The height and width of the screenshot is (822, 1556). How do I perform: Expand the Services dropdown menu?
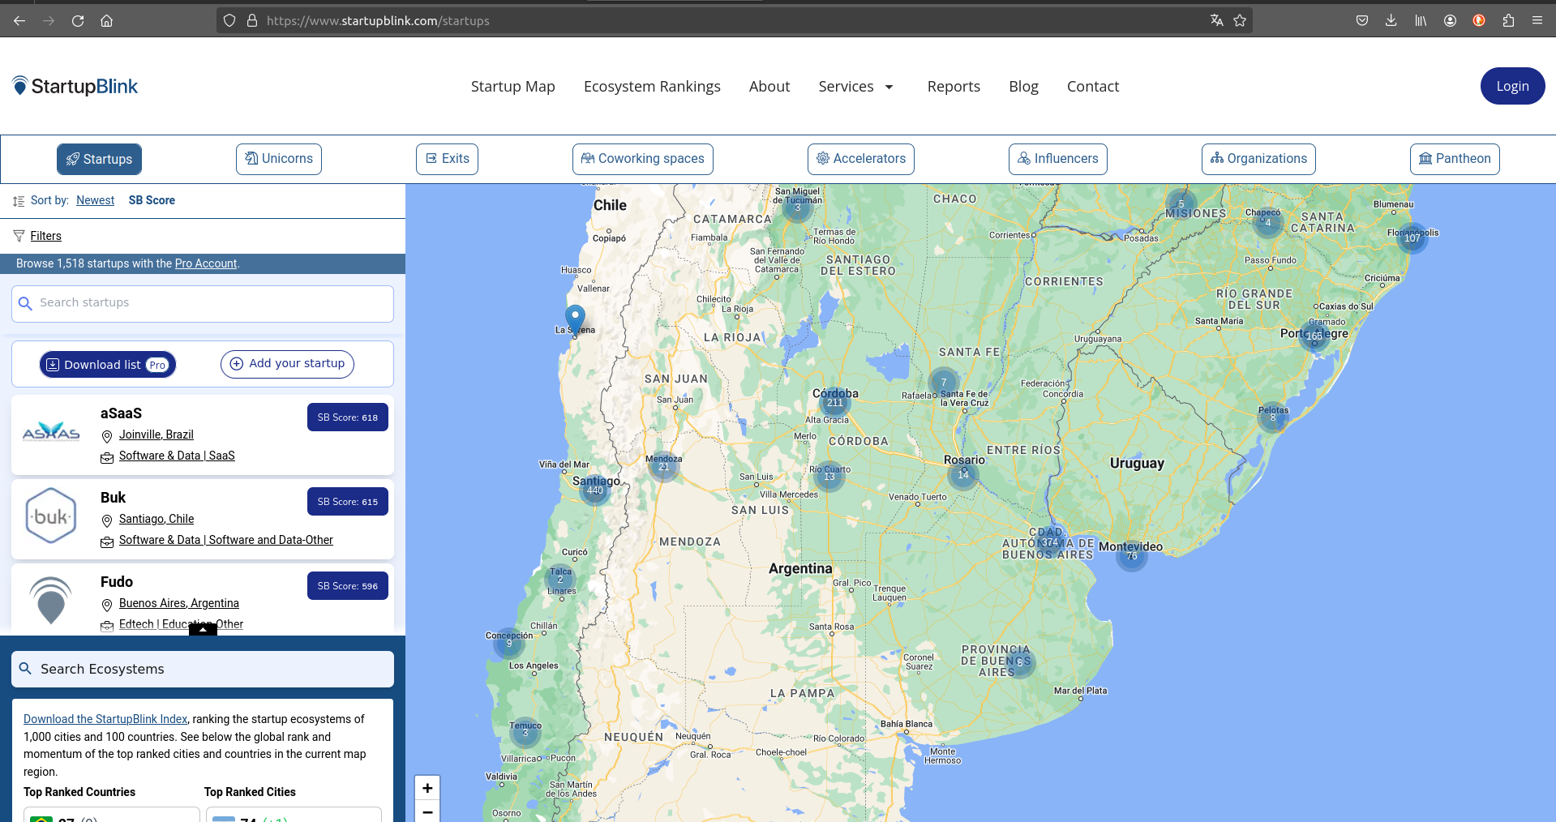[x=855, y=86]
